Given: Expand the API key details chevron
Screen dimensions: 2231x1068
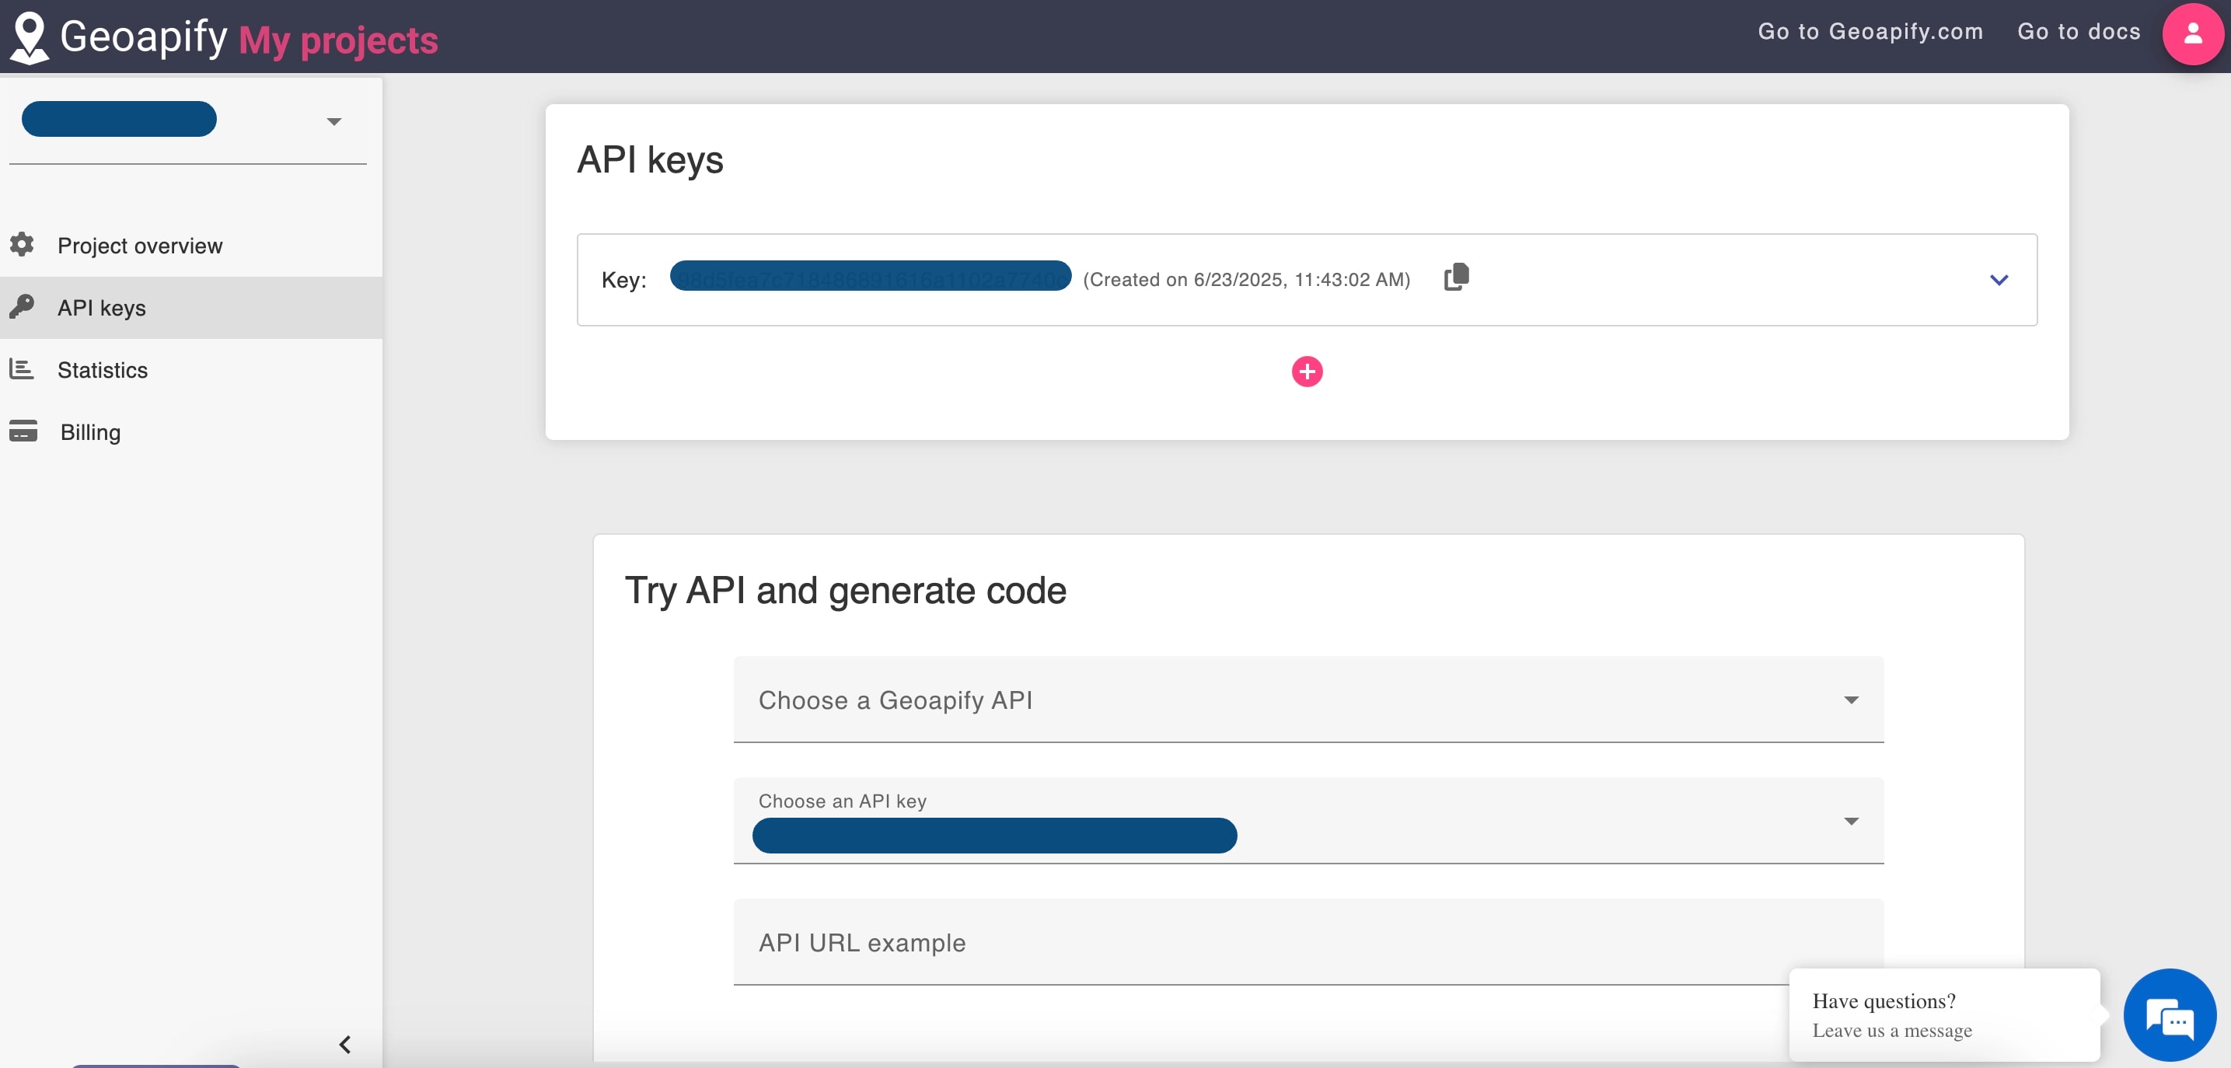Looking at the screenshot, I should pyautogui.click(x=1998, y=280).
